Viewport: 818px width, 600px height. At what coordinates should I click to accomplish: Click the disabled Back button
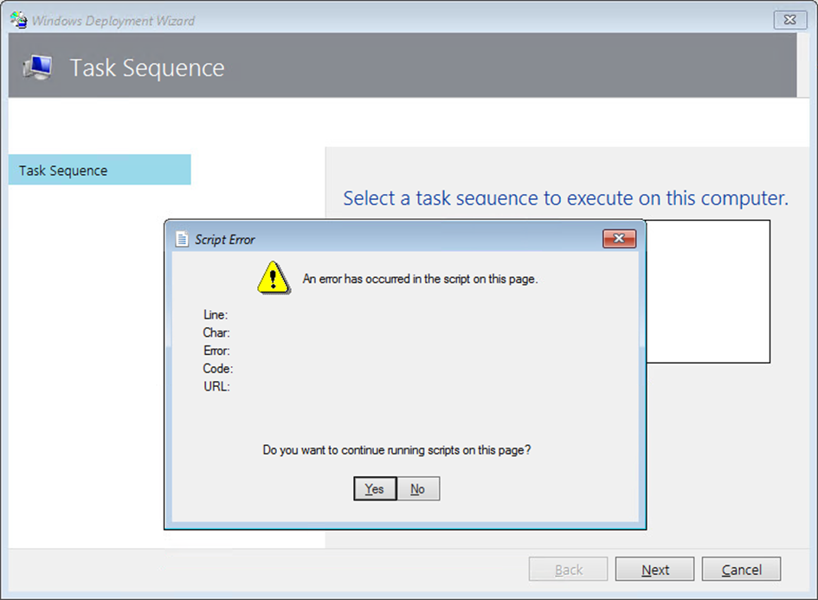coord(568,569)
